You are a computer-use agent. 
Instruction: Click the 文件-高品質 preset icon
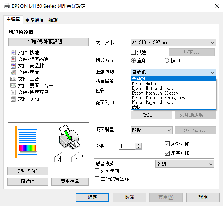13,66
